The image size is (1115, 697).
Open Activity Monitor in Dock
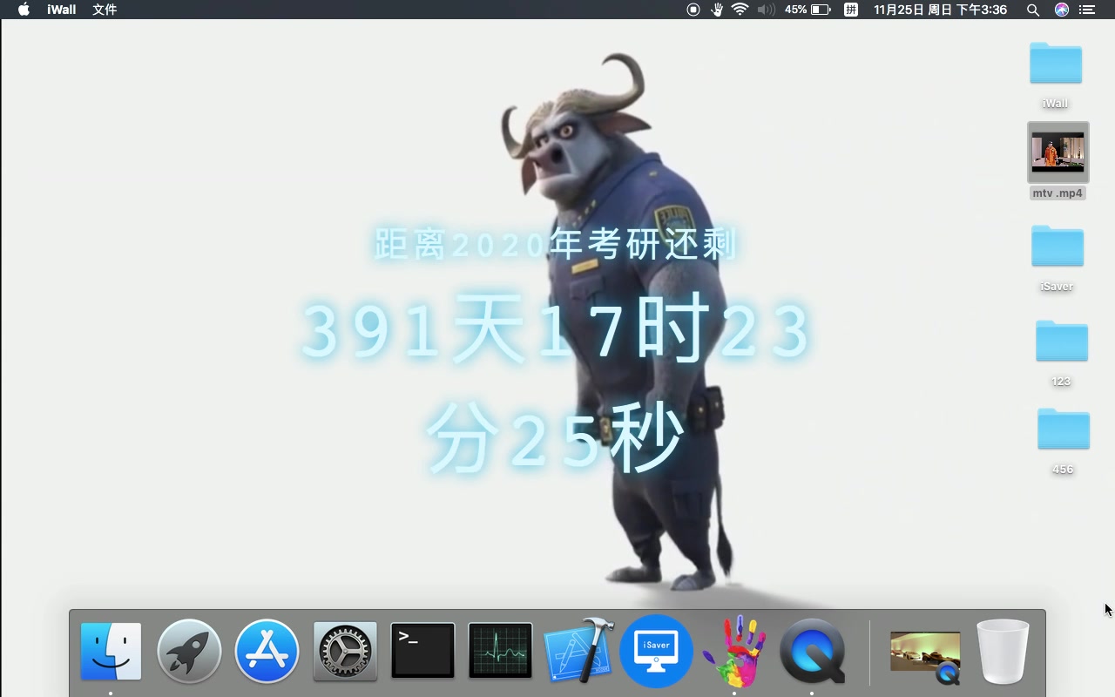point(500,651)
